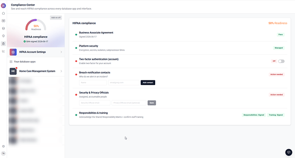Click Platform security title

coord(88,46)
